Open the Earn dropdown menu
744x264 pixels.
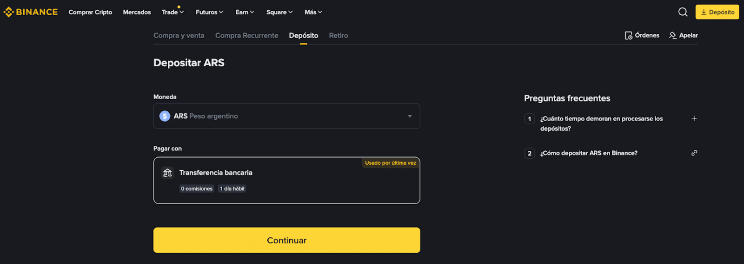[x=245, y=13]
